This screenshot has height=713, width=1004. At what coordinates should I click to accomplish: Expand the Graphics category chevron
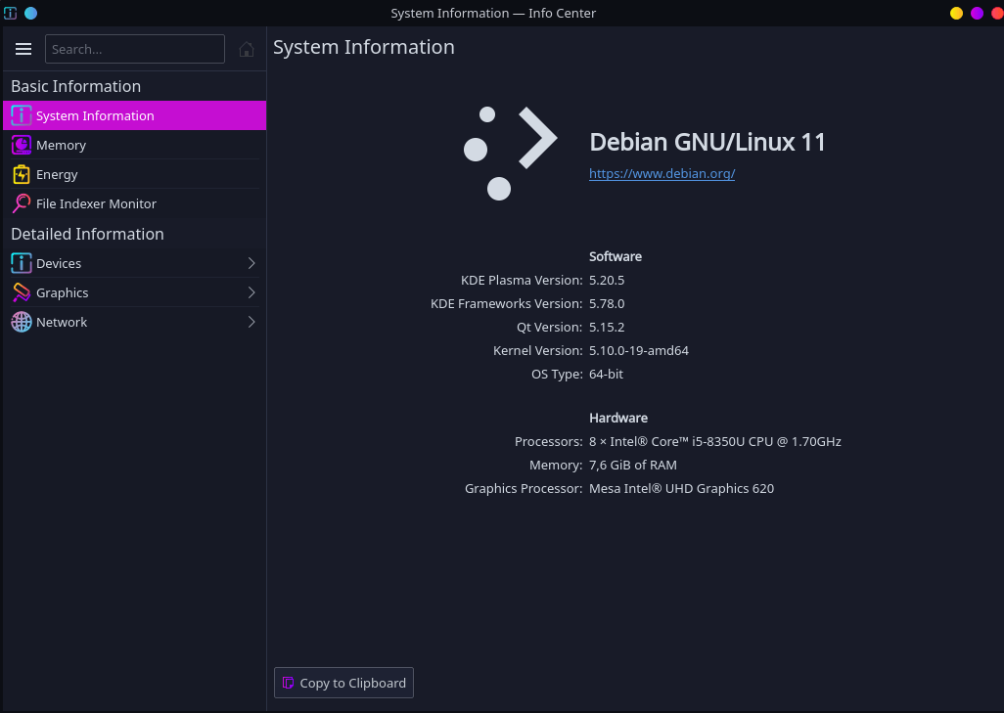point(251,292)
